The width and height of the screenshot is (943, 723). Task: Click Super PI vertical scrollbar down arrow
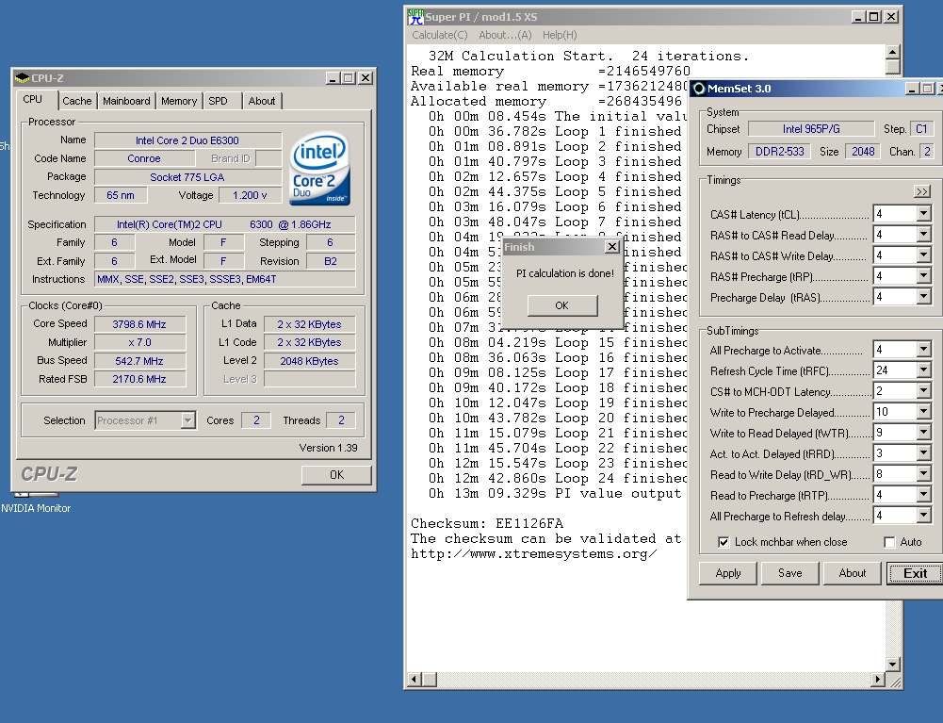coord(892,664)
